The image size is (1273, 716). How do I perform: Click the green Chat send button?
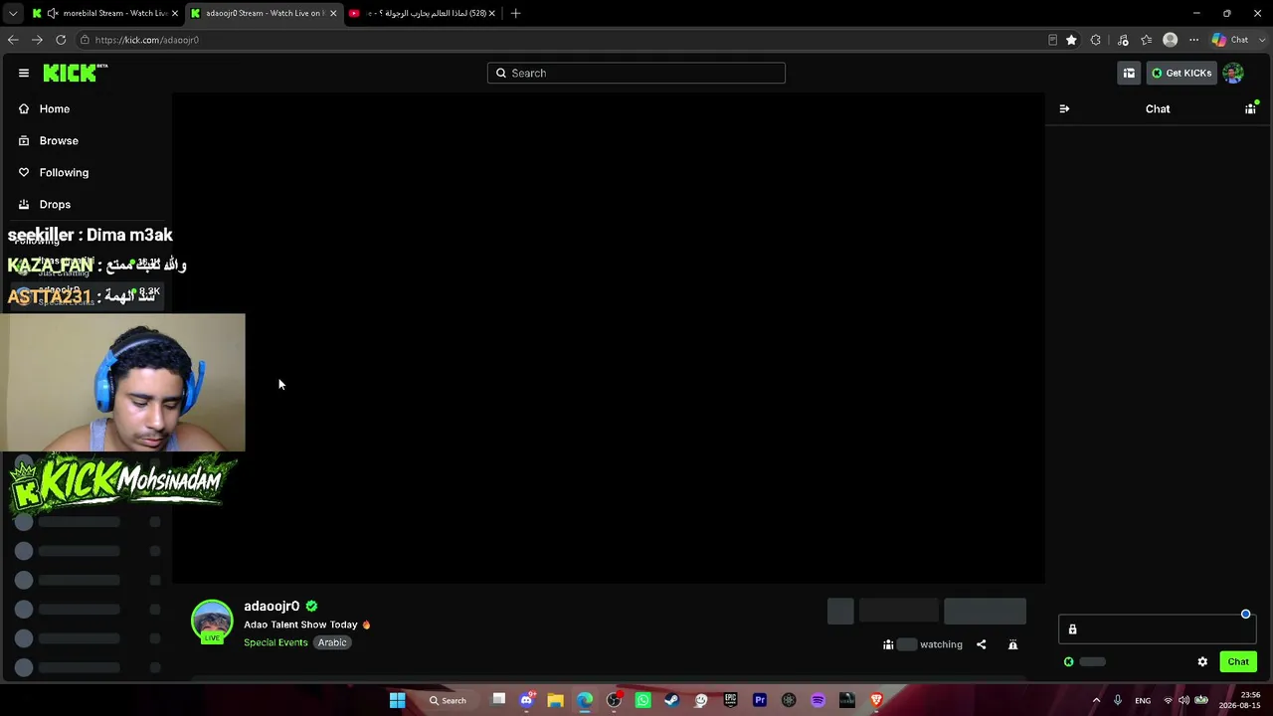tap(1238, 661)
